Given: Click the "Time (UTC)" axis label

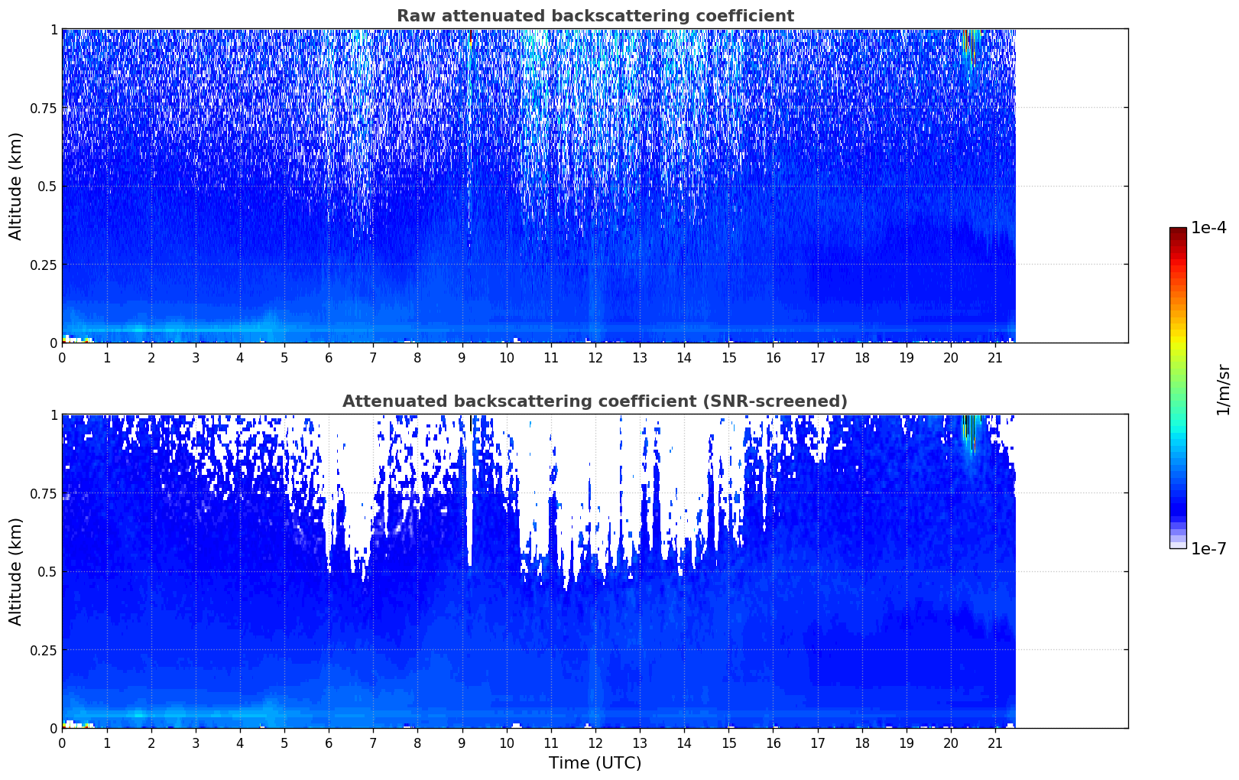Looking at the screenshot, I should point(595,763).
